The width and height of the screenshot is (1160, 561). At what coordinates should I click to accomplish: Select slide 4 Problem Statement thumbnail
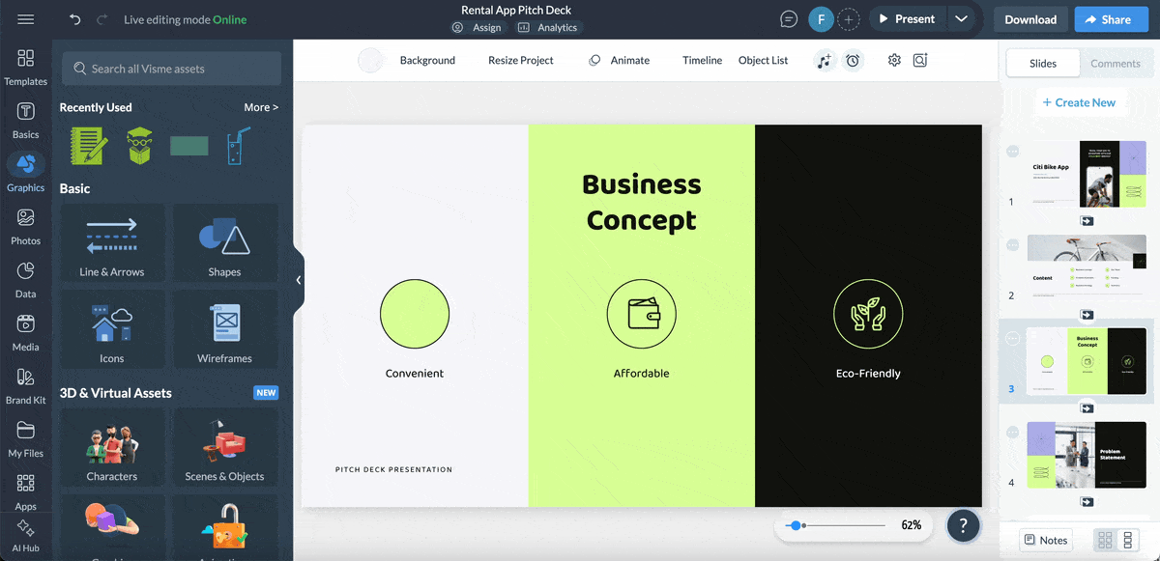tap(1086, 455)
